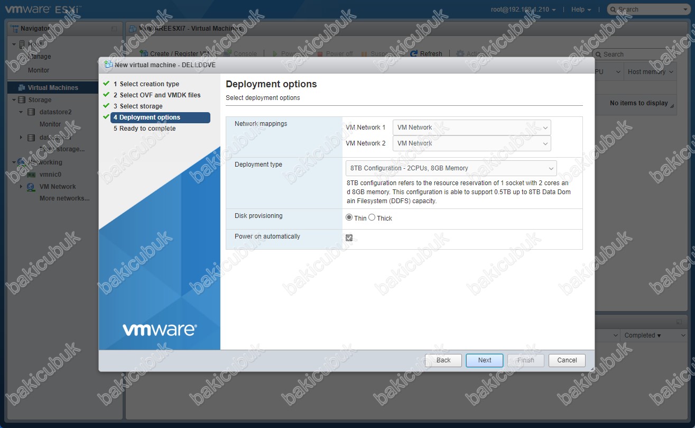Image resolution: width=695 pixels, height=428 pixels.
Task: Click the Host server icon
Action: [x=22, y=44]
